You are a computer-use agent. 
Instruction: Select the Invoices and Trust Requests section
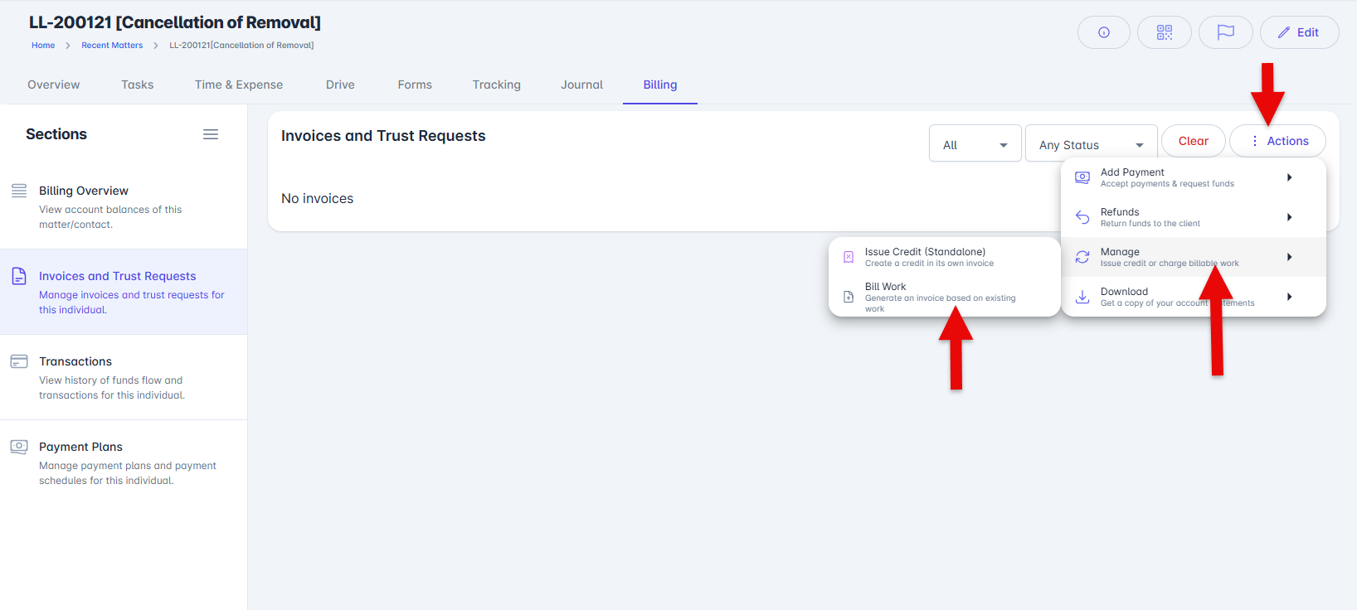[x=124, y=292]
